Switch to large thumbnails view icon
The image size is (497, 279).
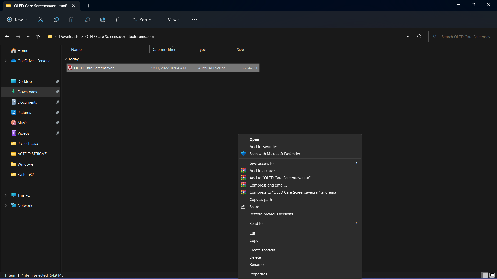492,275
